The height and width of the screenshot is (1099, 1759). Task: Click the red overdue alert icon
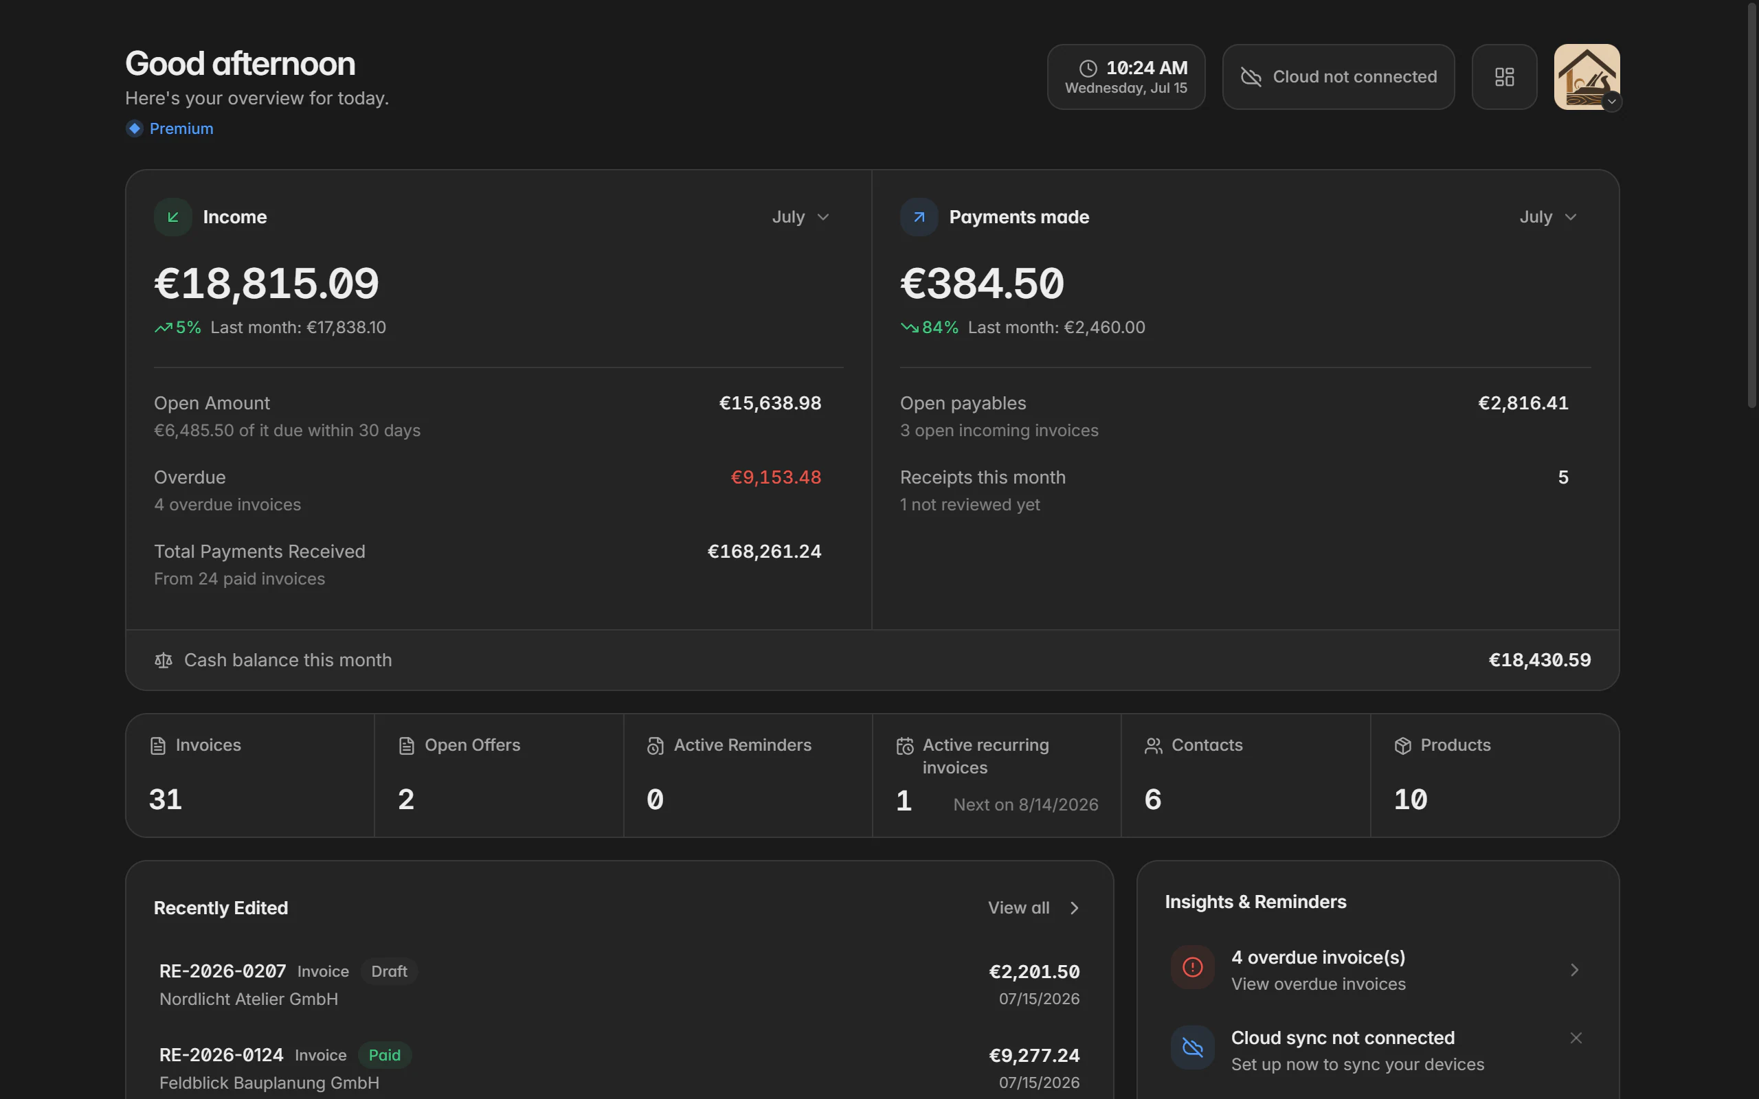click(1193, 967)
